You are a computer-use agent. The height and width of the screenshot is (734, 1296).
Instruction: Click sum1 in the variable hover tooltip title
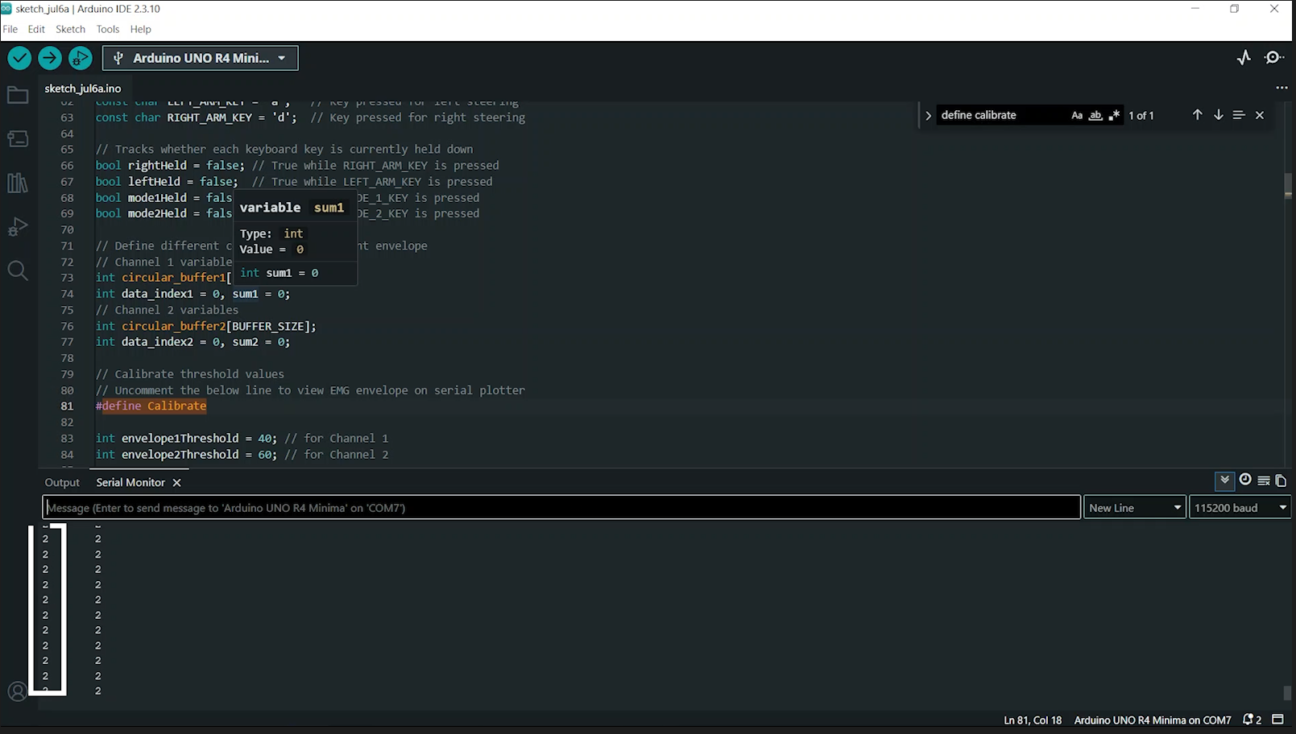point(329,208)
